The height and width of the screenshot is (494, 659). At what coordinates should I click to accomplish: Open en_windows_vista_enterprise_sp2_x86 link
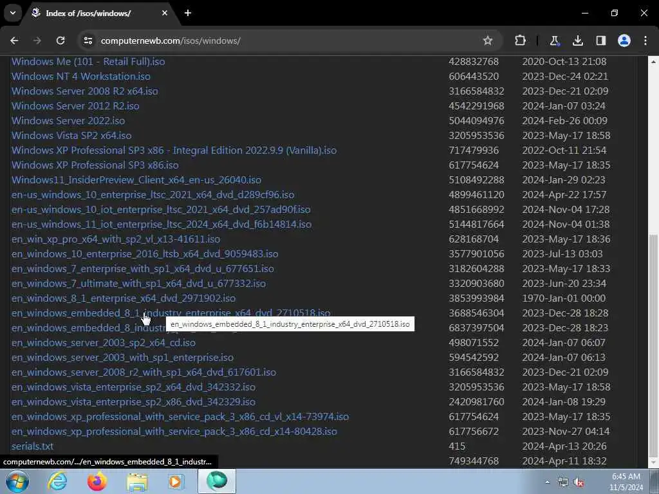click(133, 401)
